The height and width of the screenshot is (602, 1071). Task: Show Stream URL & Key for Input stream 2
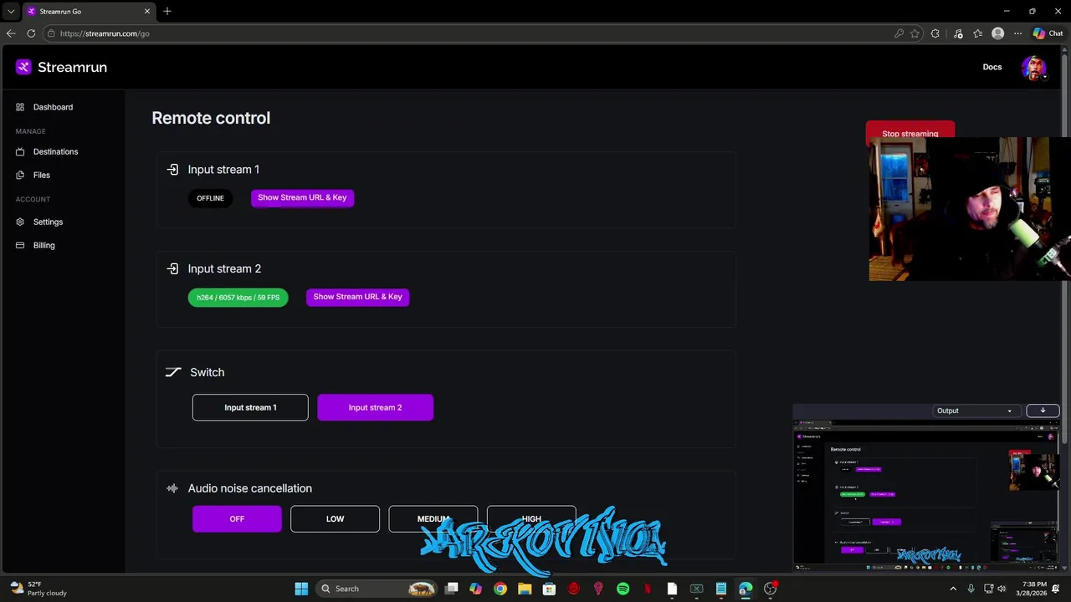point(357,297)
